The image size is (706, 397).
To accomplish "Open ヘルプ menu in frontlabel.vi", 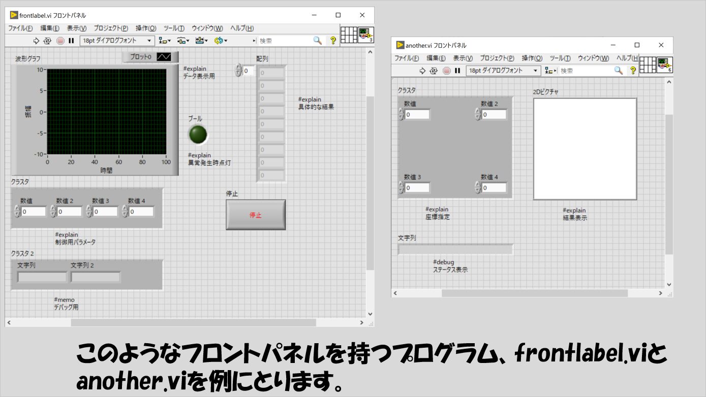I will coord(242,28).
